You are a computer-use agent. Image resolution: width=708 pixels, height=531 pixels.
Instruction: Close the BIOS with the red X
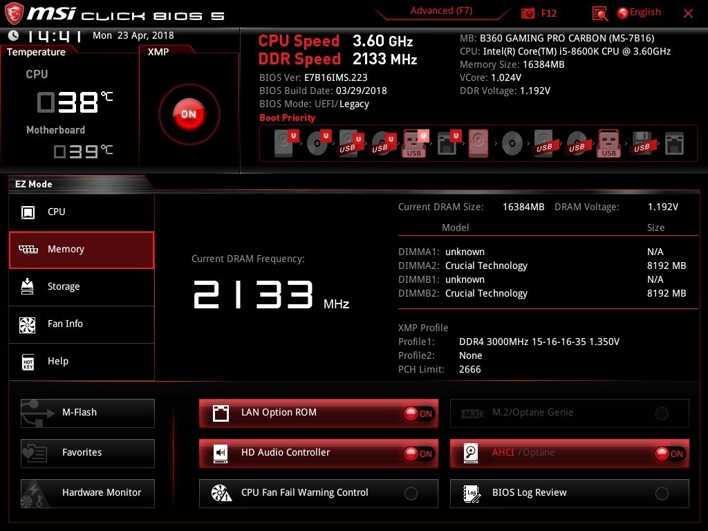[688, 14]
